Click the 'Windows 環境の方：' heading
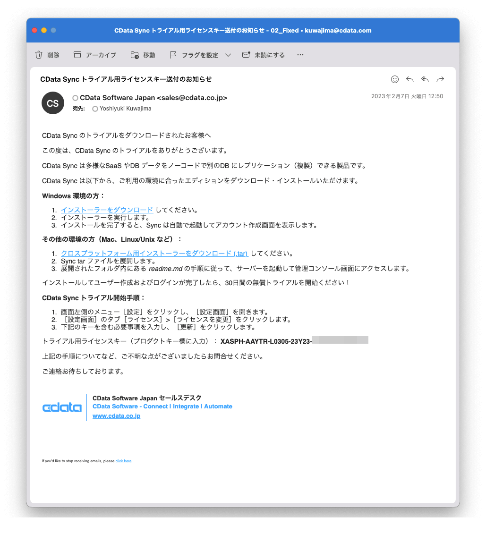The image size is (486, 542). pyautogui.click(x=73, y=196)
